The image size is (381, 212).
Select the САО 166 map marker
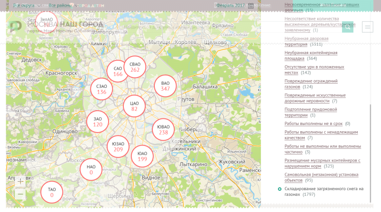(118, 71)
